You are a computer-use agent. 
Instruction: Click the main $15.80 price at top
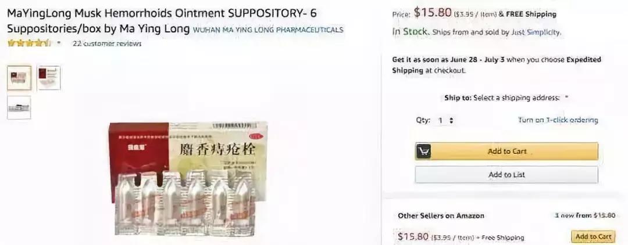433,13
